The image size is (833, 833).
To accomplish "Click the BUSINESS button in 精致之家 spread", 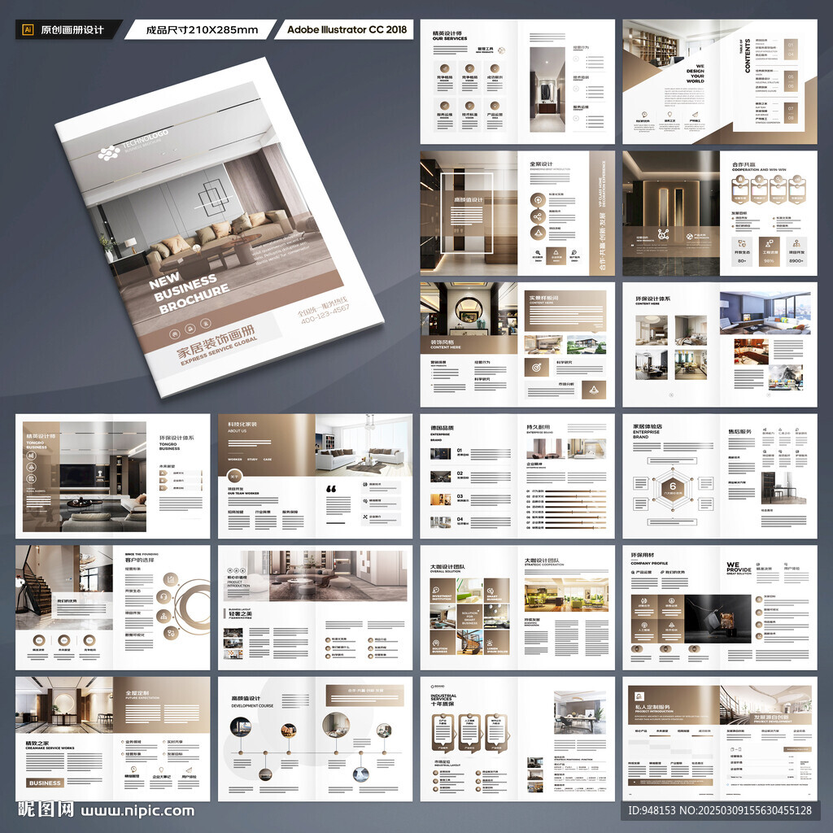I will [45, 783].
